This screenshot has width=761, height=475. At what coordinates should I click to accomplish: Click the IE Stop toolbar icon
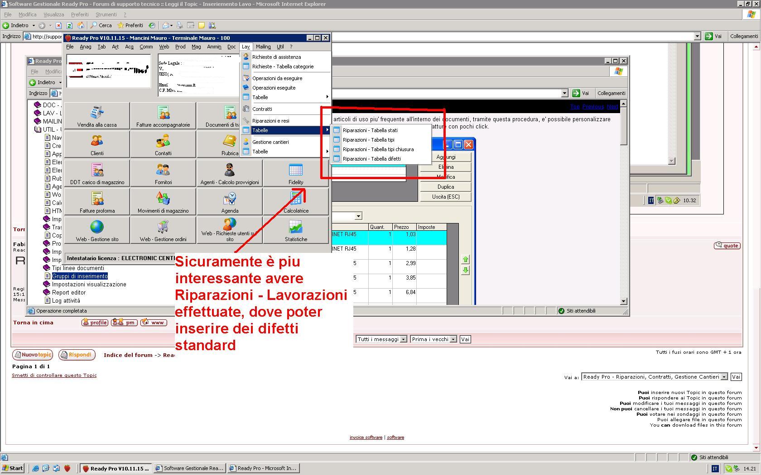click(x=58, y=25)
